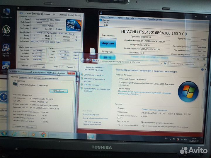Viewport: 211px width, 158px height.
Task: Open the Вид menu in CrystalDiskInfo
Action: pyautogui.click(x=127, y=18)
